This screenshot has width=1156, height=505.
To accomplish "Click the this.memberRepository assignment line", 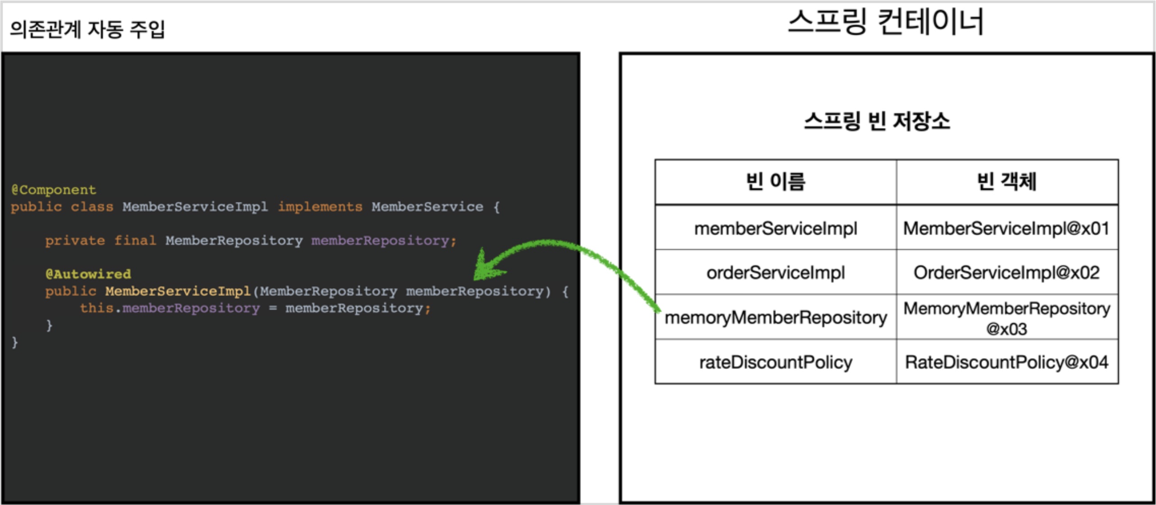I will click(x=255, y=308).
